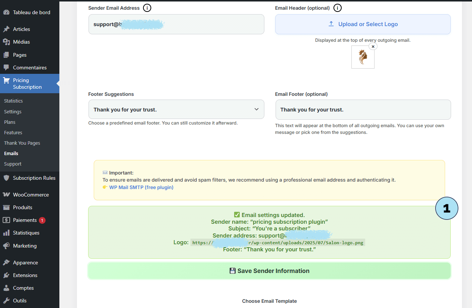Click the info icon beside Email Header
The image size is (472, 308).
(x=338, y=8)
